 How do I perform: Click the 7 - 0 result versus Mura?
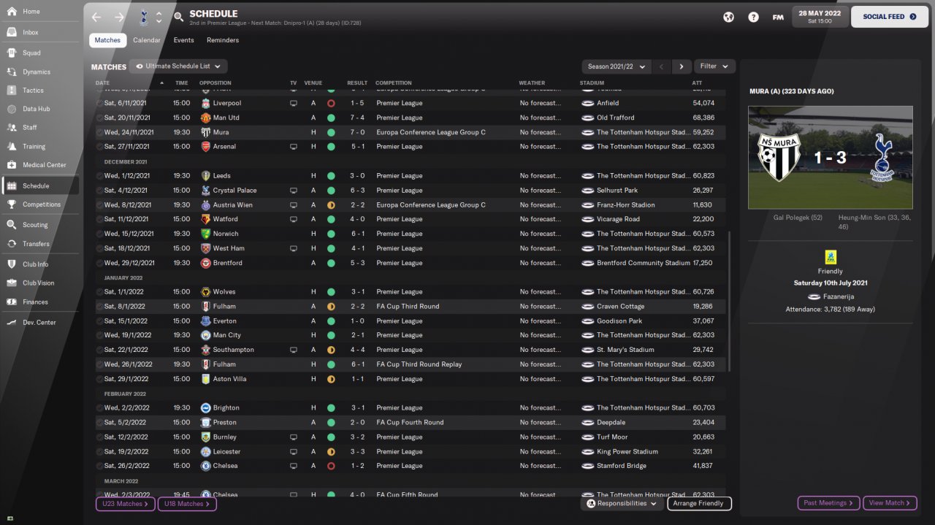coord(356,132)
